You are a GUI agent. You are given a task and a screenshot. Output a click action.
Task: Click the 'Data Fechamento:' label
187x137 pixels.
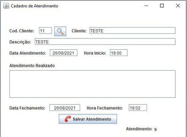click(x=27, y=108)
